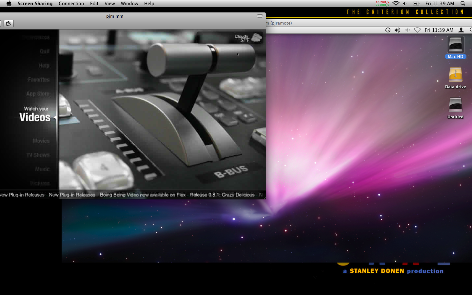The image size is (472, 295).
Task: Open the local volume control icon
Action: tap(405, 3)
